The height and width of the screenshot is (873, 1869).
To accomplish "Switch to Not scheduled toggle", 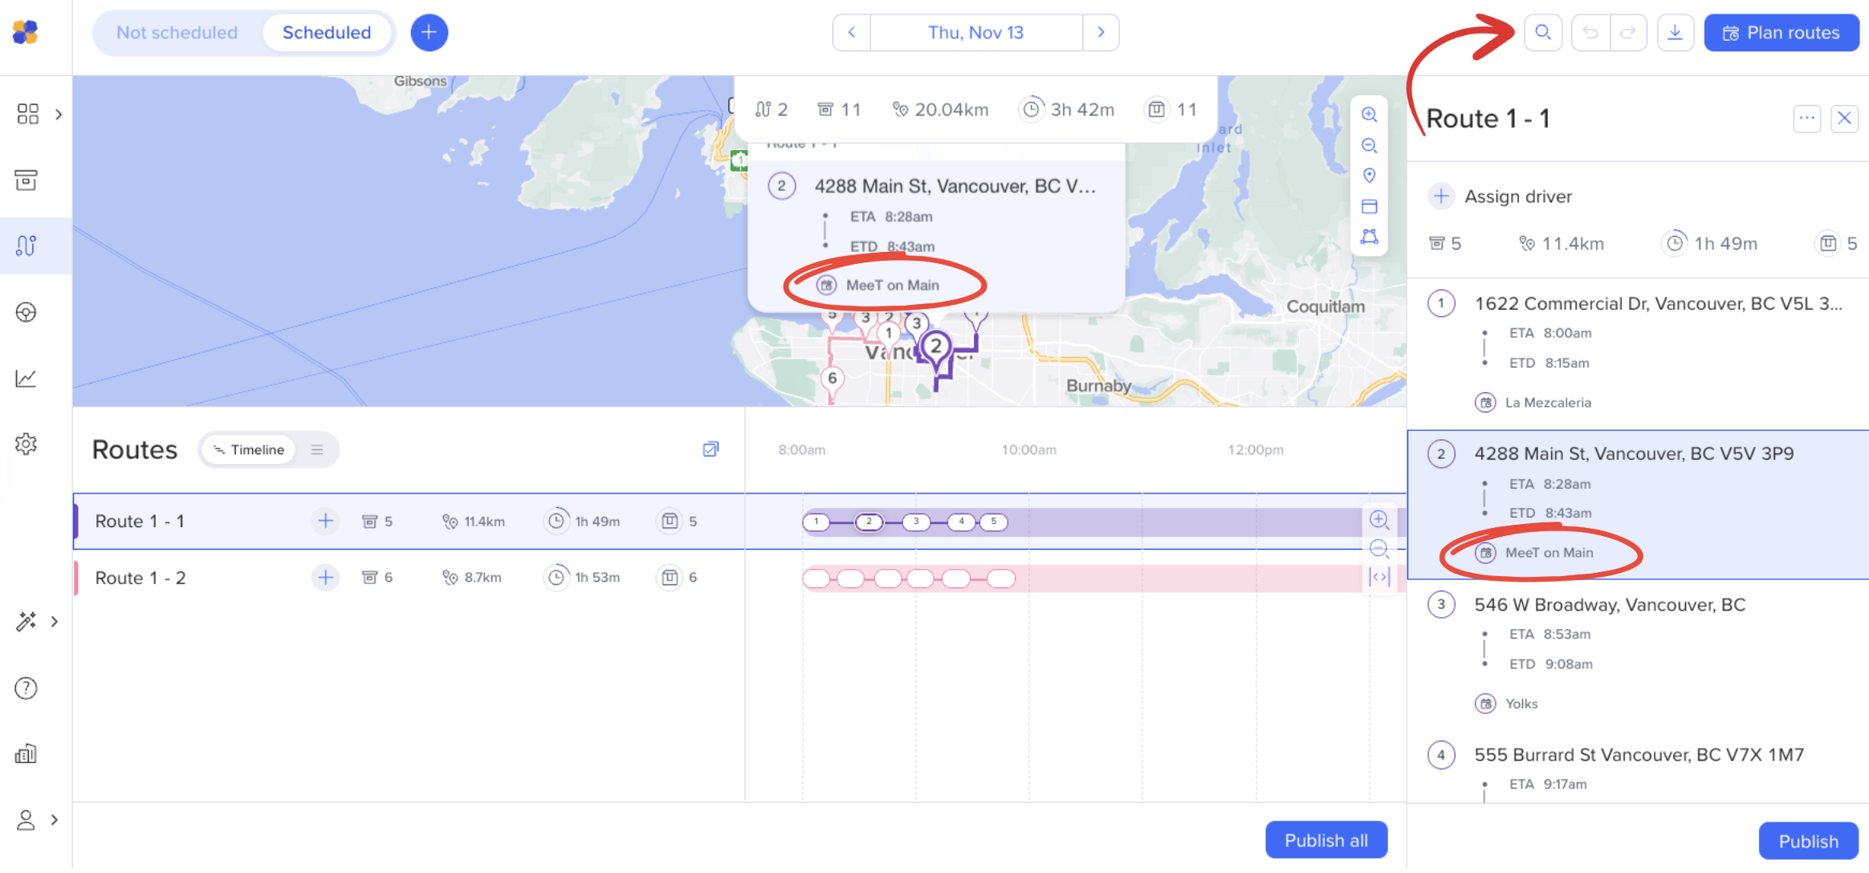I will pos(177,33).
